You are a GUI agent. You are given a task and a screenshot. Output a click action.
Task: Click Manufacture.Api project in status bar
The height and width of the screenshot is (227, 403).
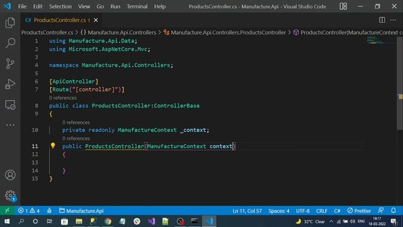[x=81, y=211]
